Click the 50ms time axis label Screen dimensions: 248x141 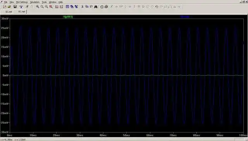click(126, 135)
